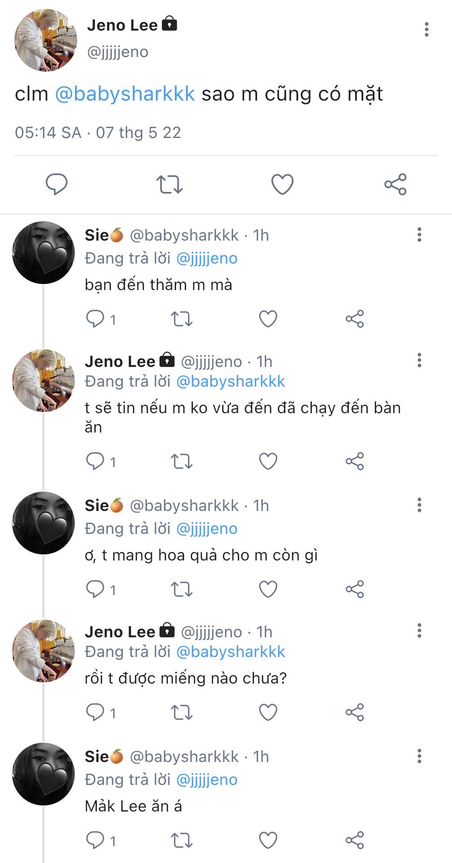Like the 'bạn đến thăm m mà' reply
Image resolution: width=452 pixels, height=863 pixels.
(x=268, y=319)
